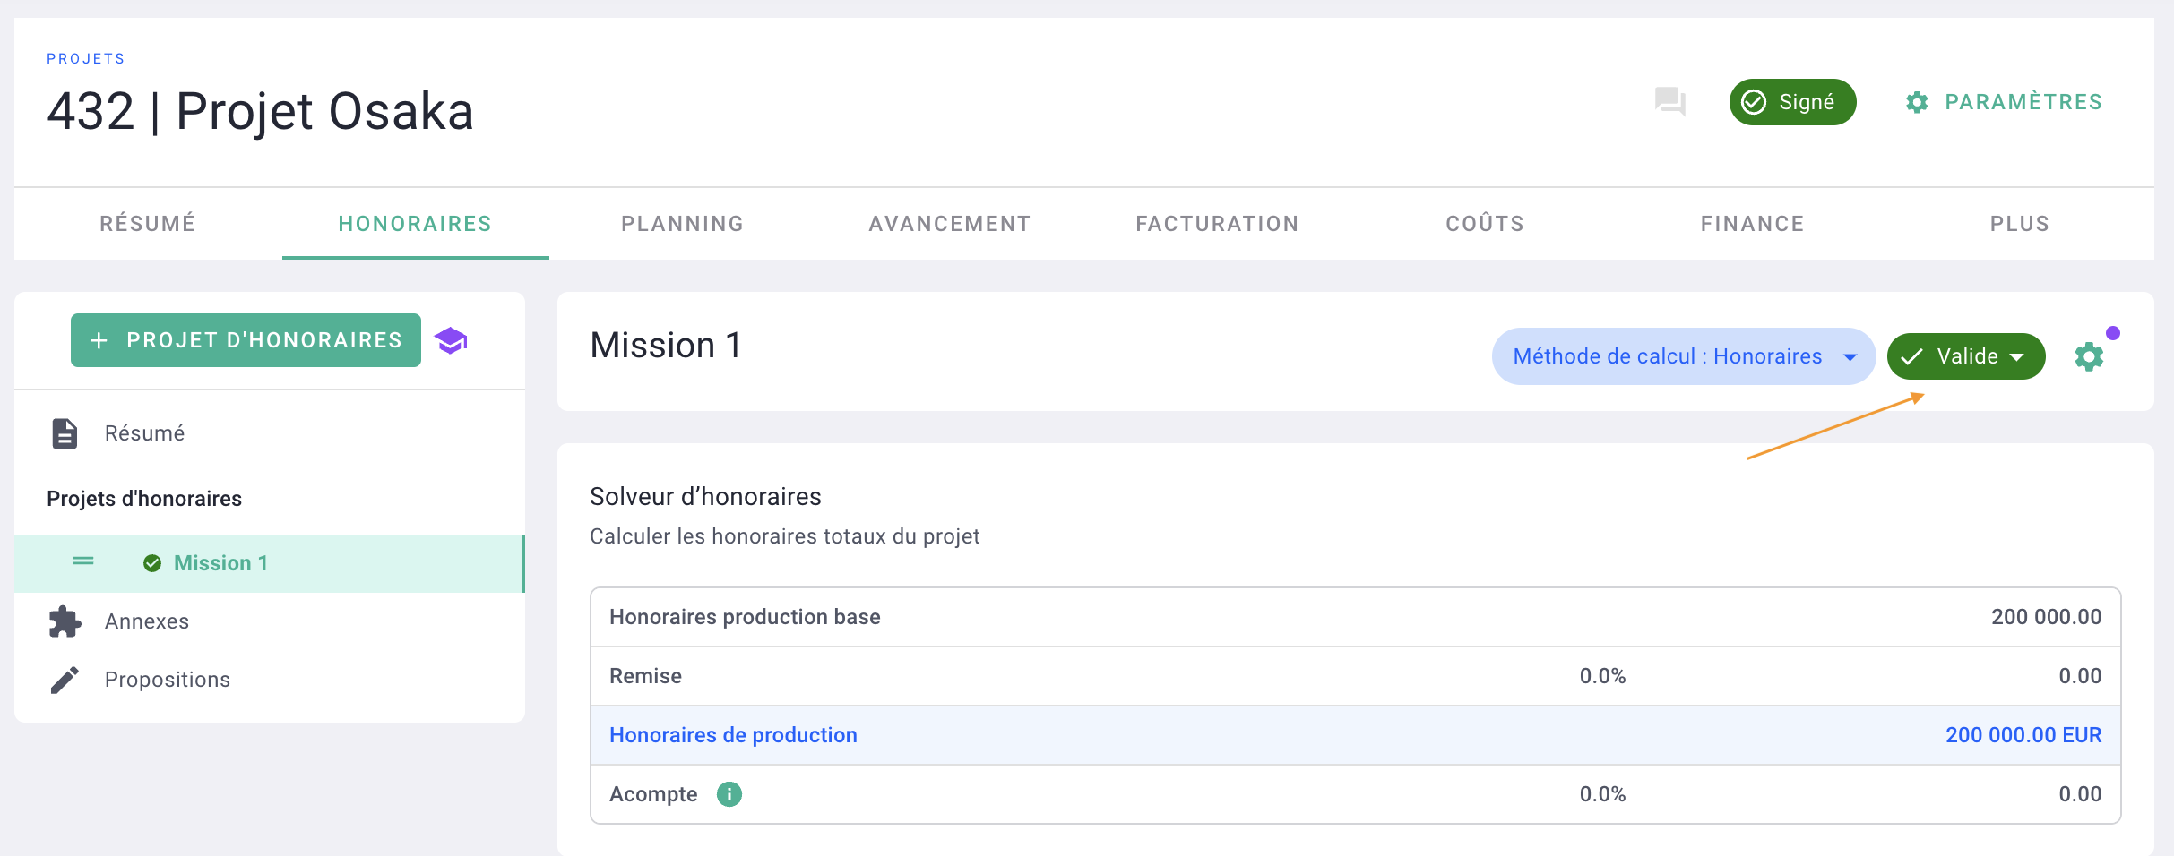Click the 432 | Projet Osaka title
Screen dimensions: 2174x856
pyautogui.click(x=260, y=112)
